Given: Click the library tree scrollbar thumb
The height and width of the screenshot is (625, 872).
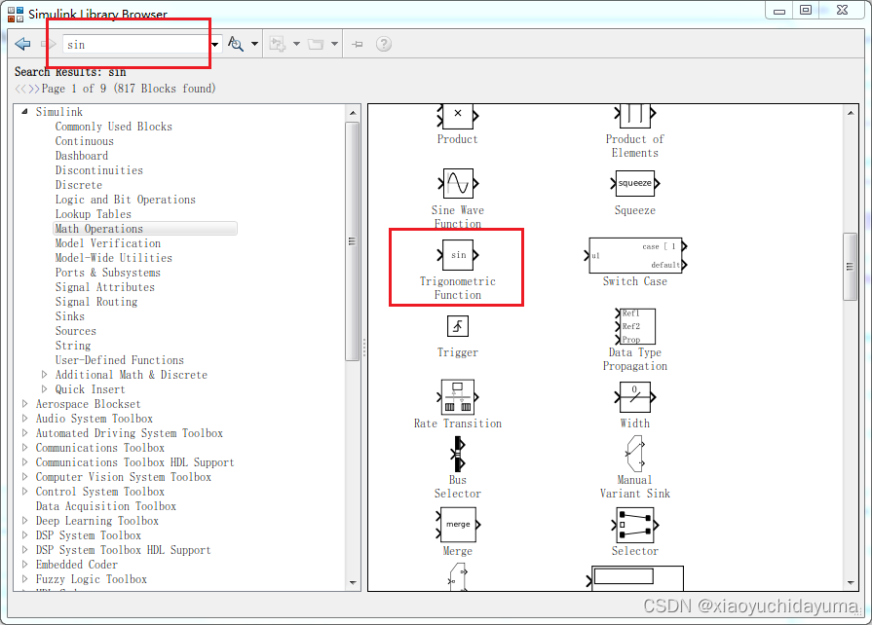Looking at the screenshot, I should click(x=352, y=241).
